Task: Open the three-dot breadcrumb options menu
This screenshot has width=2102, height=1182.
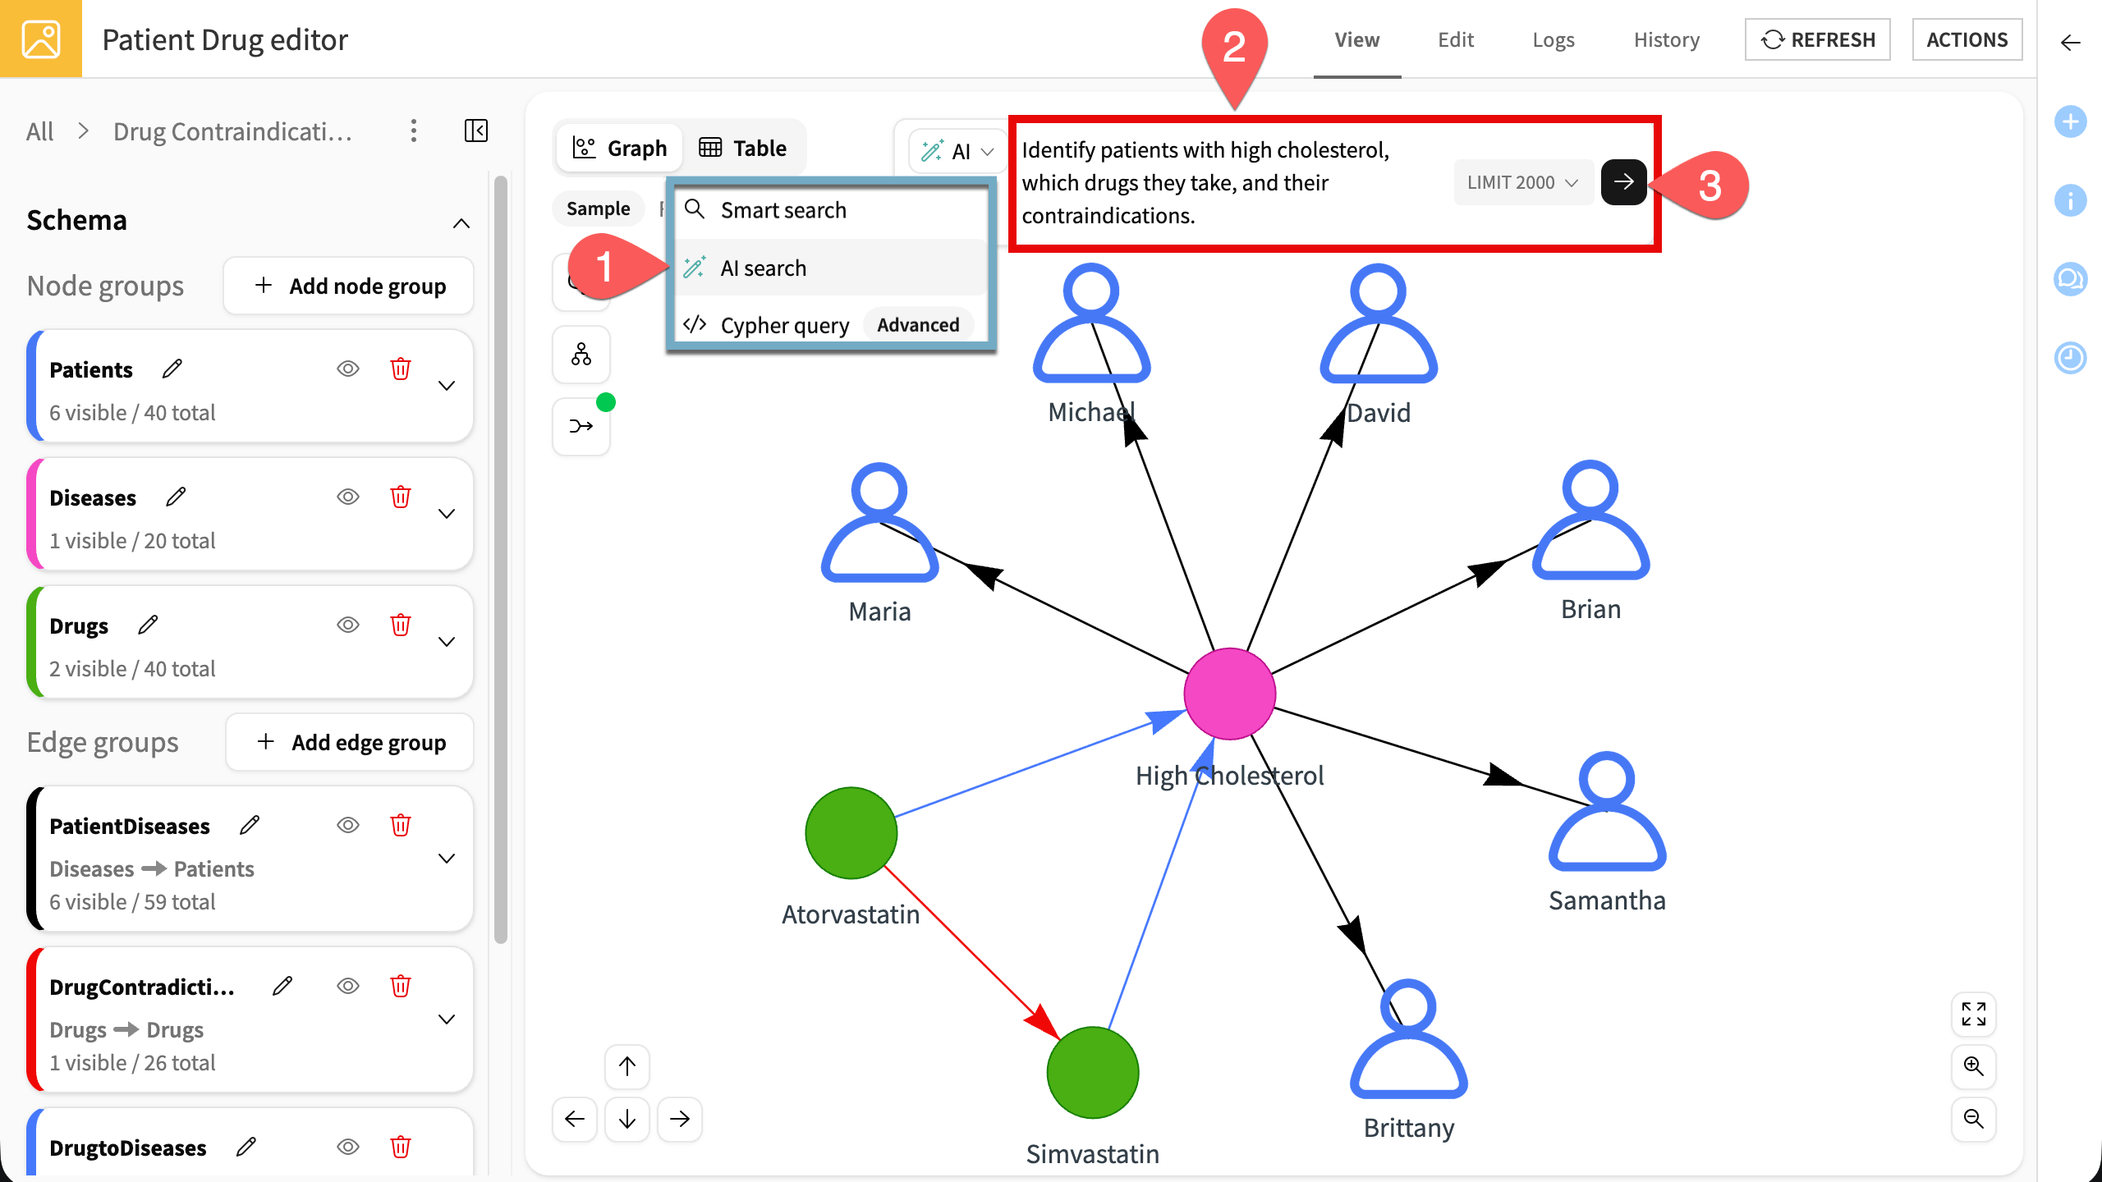Action: coord(414,131)
